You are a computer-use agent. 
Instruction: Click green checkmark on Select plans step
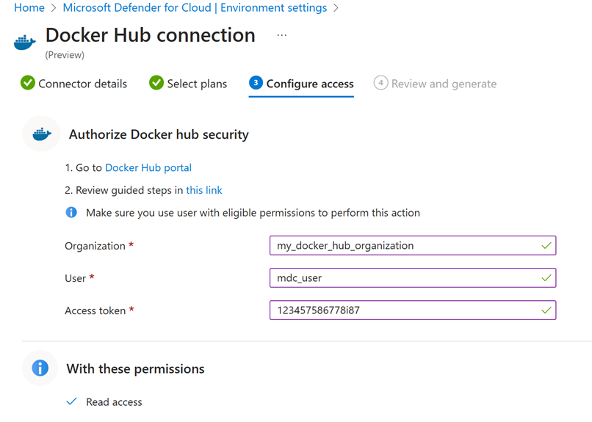156,83
